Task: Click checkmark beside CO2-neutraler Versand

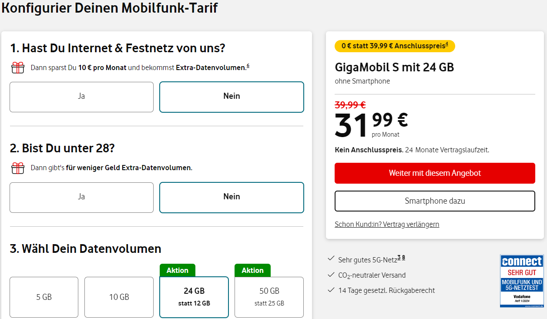Action: pos(331,275)
